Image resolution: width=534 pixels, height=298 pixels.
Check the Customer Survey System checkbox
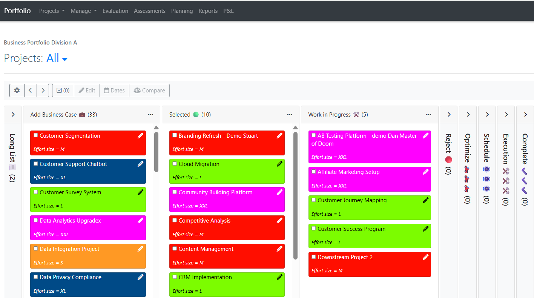pyautogui.click(x=35, y=192)
